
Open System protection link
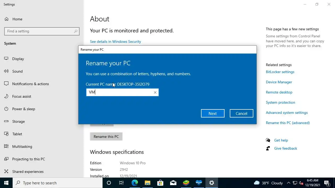point(280,102)
